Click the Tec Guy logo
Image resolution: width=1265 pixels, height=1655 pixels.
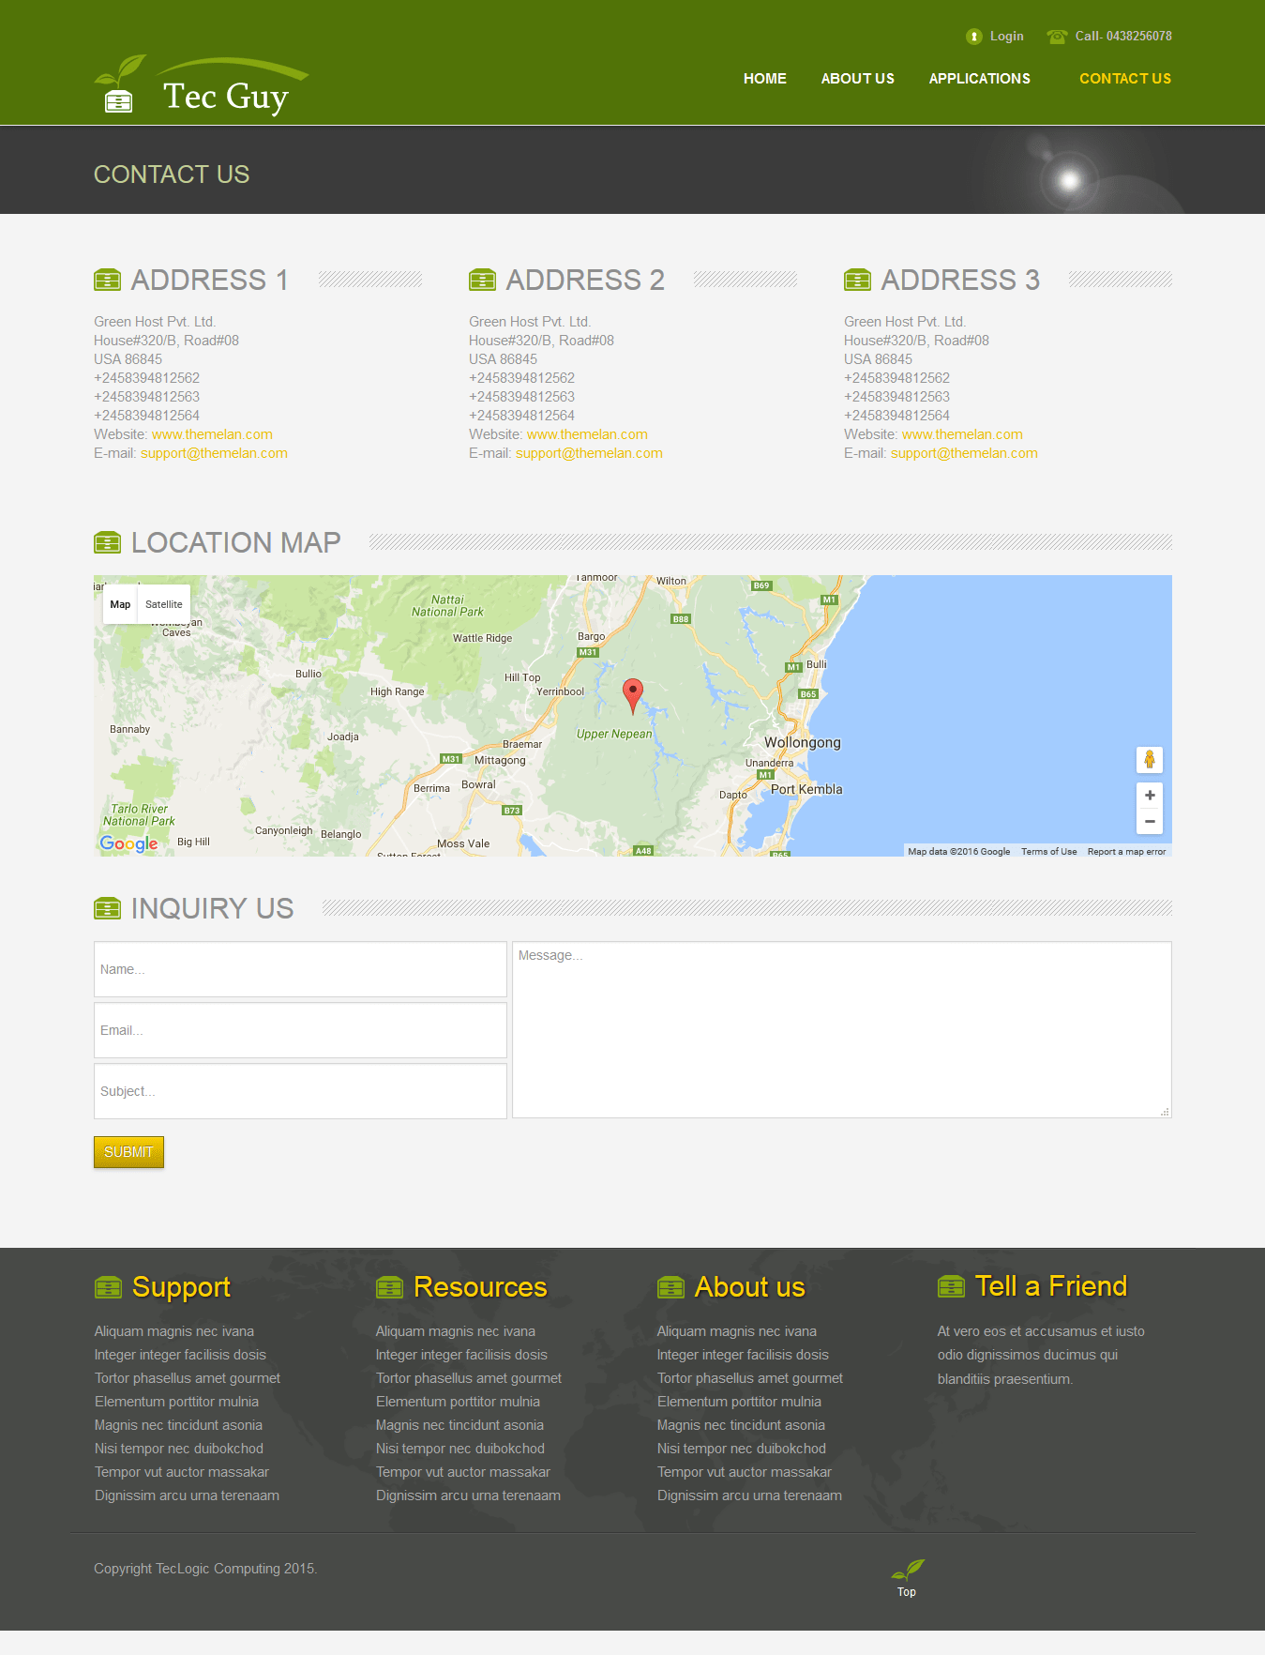[x=201, y=85]
